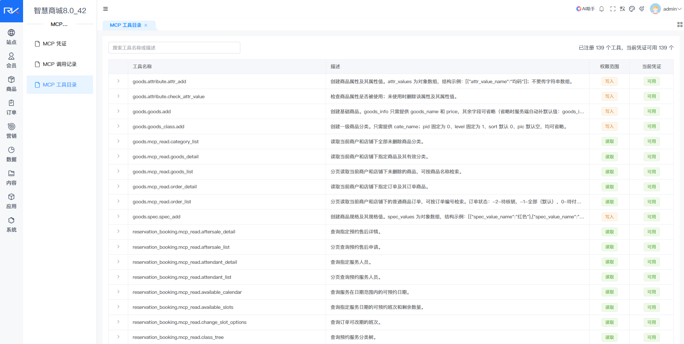Click 可用 tag on goods.goods_class.add row
Screen dimensions: 684x344
[651, 126]
